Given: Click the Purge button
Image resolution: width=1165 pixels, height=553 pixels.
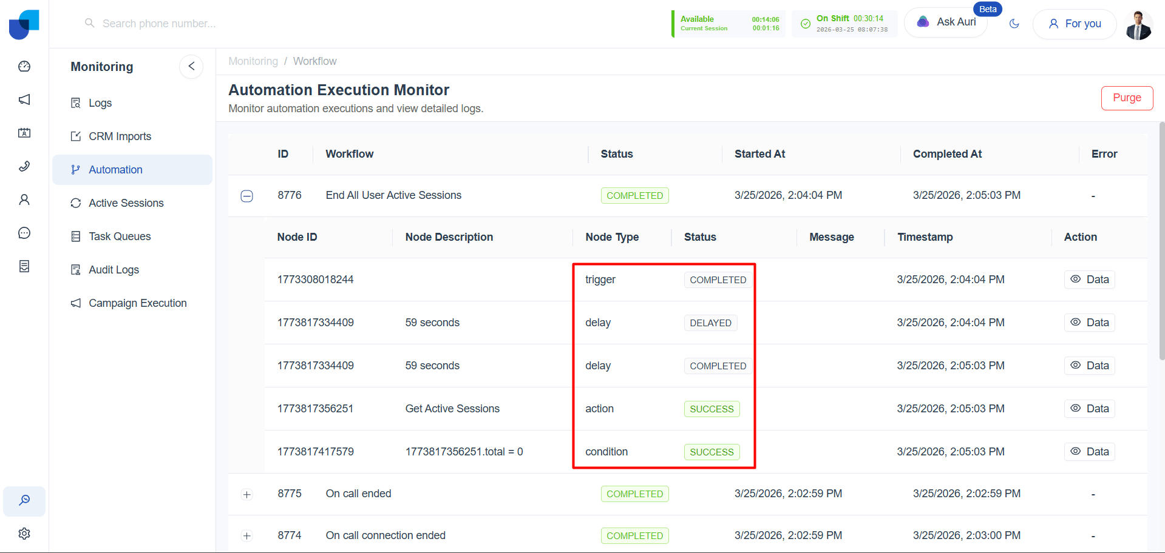Looking at the screenshot, I should [x=1127, y=98].
